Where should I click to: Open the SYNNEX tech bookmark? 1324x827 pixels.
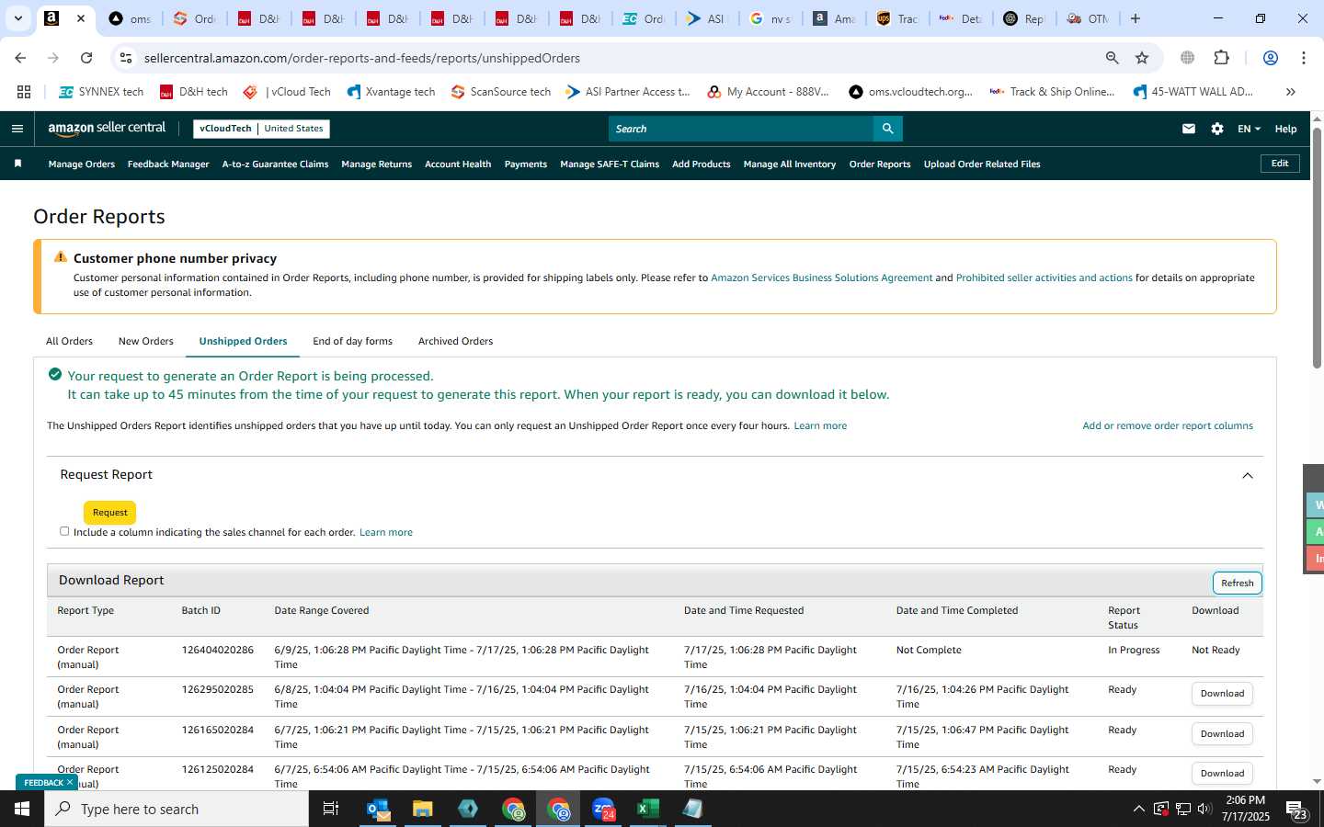pyautogui.click(x=101, y=92)
